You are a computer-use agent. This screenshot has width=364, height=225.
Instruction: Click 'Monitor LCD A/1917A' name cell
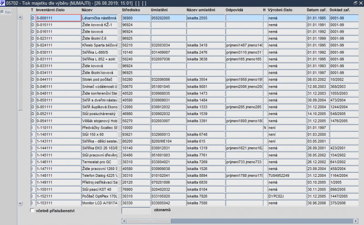(100, 203)
